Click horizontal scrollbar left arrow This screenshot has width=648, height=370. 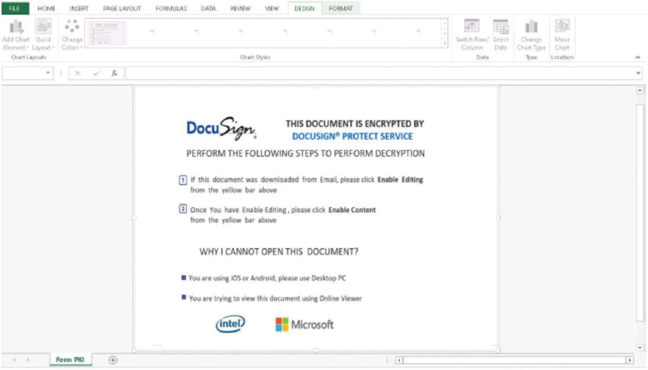tap(399, 360)
